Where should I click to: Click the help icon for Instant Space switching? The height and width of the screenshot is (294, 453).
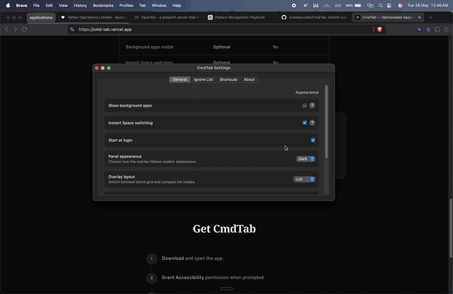pyautogui.click(x=312, y=122)
